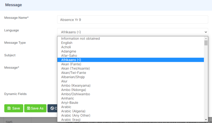Click the Save As button
Screen dimensions: 212x123
35,108
